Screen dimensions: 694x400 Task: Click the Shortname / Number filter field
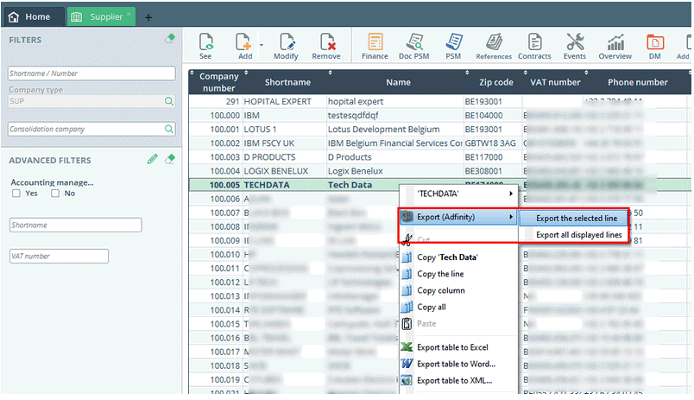pyautogui.click(x=91, y=73)
